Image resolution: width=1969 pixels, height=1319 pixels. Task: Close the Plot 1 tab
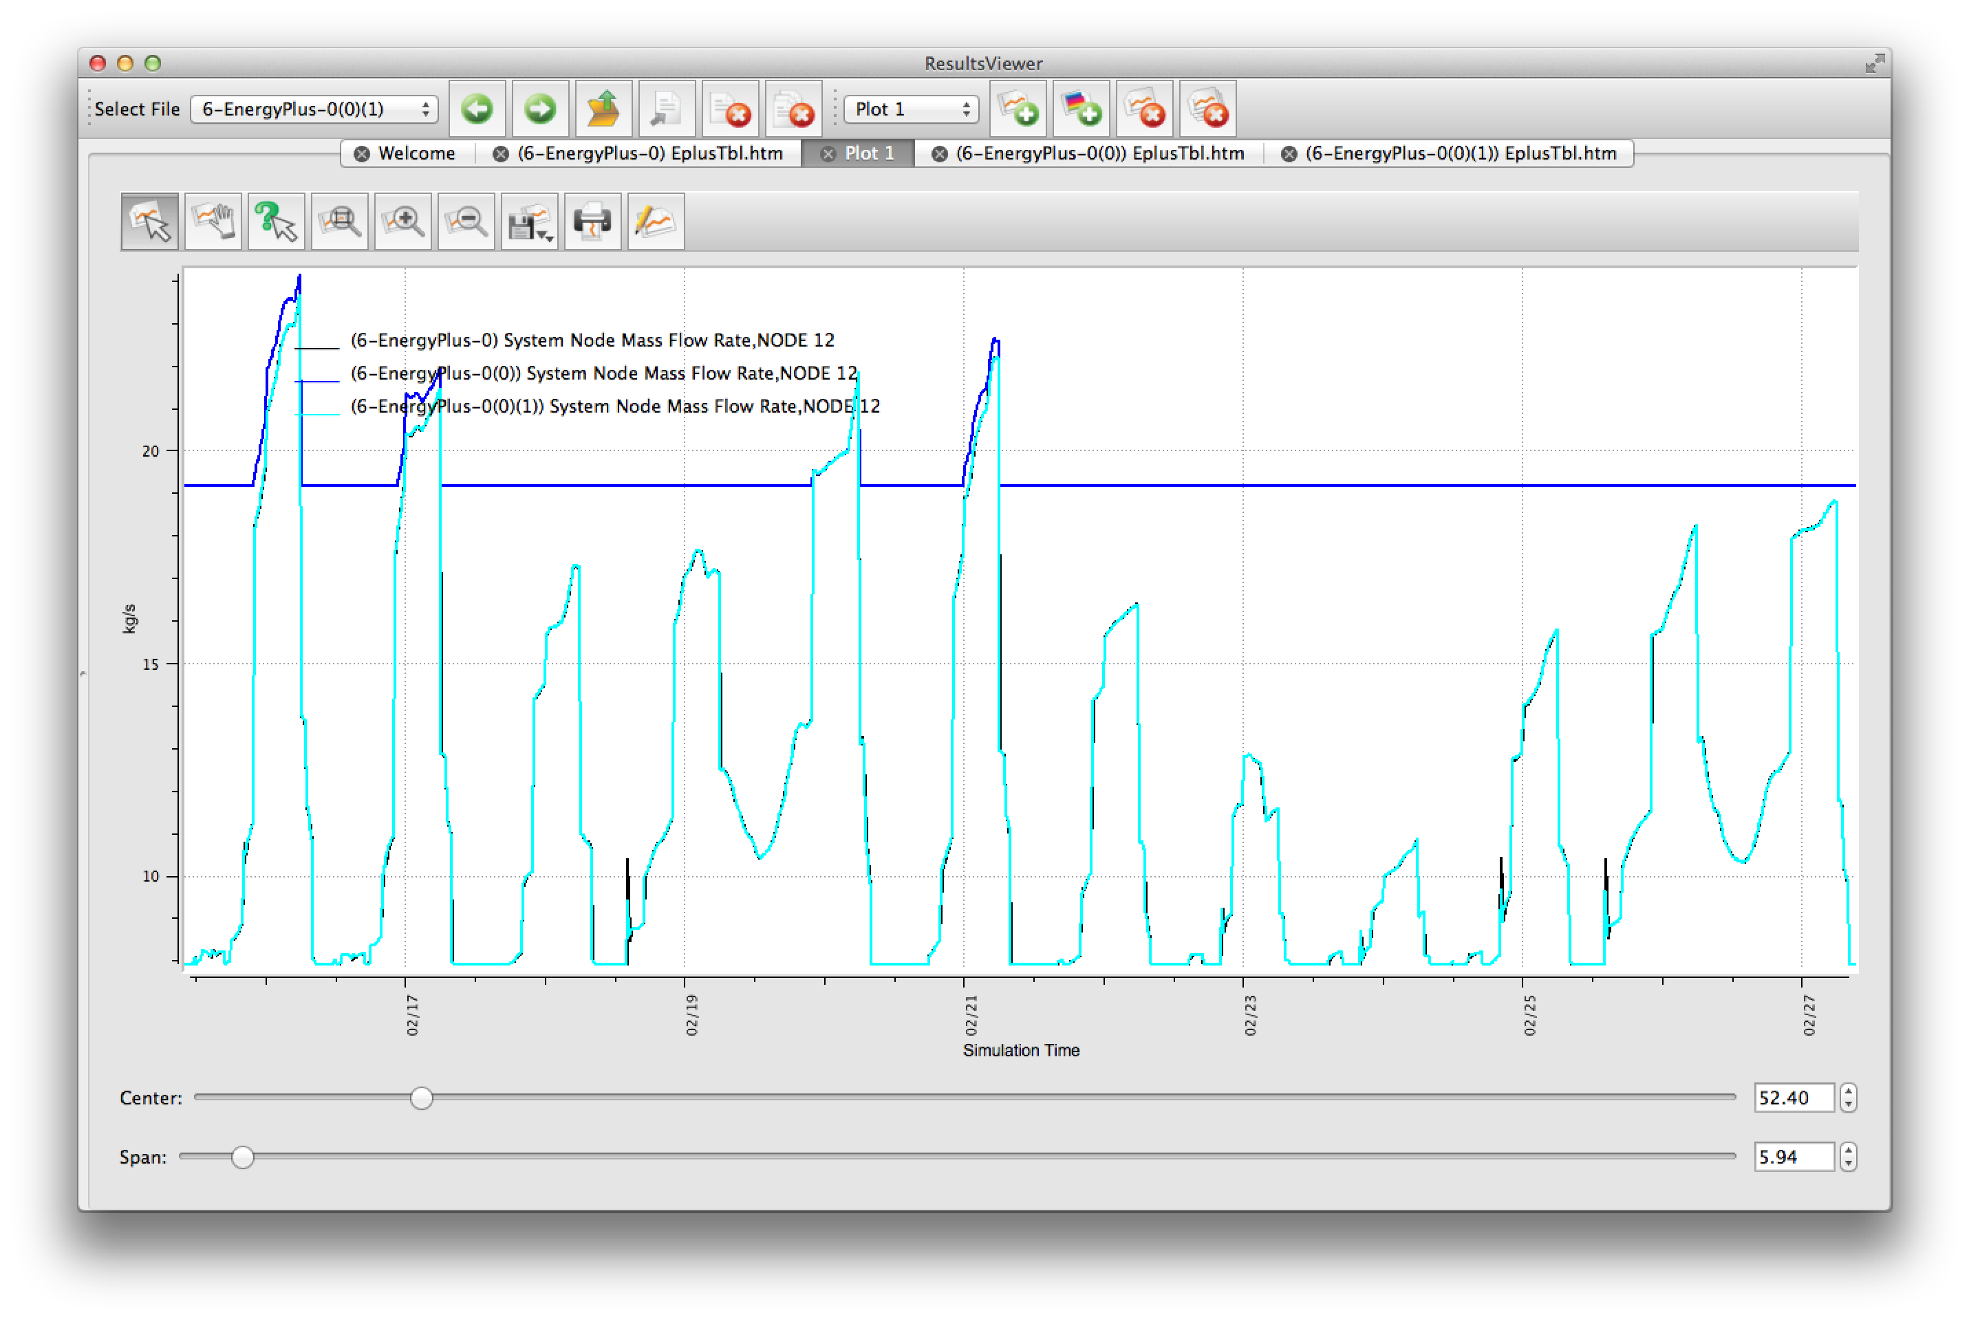point(828,154)
